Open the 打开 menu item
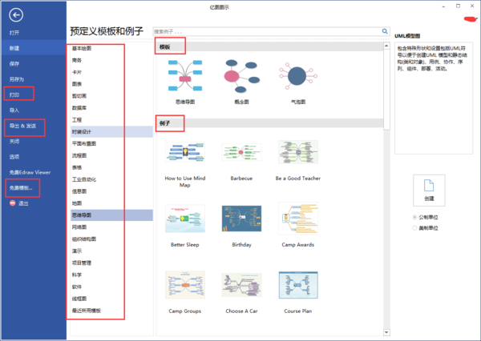This screenshot has height=341, width=481. (14, 33)
